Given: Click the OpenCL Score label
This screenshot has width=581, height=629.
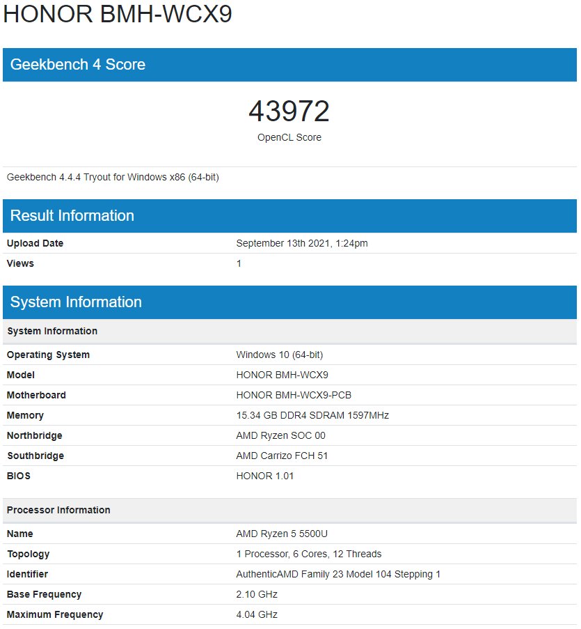Looking at the screenshot, I should (x=289, y=137).
